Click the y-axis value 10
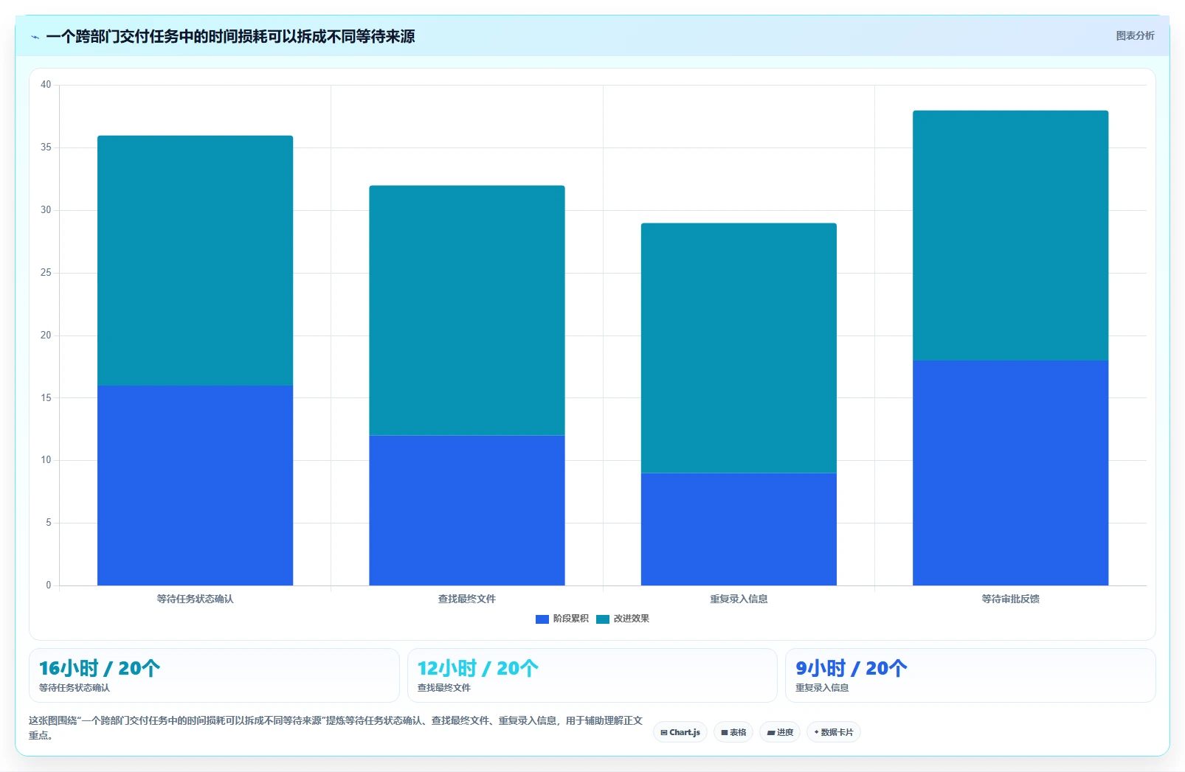This screenshot has width=1185, height=772. point(46,460)
